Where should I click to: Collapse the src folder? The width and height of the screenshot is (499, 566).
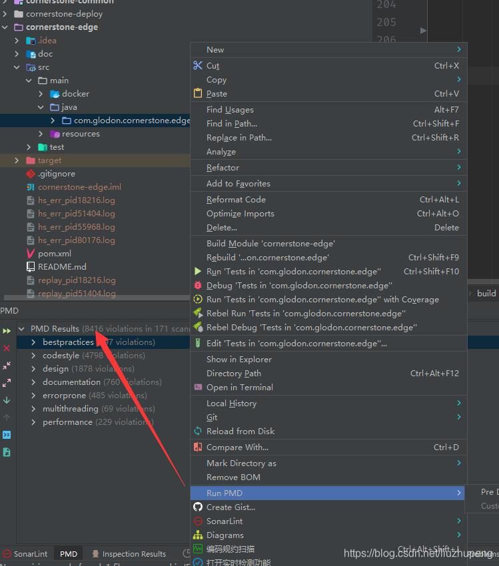pyautogui.click(x=17, y=67)
